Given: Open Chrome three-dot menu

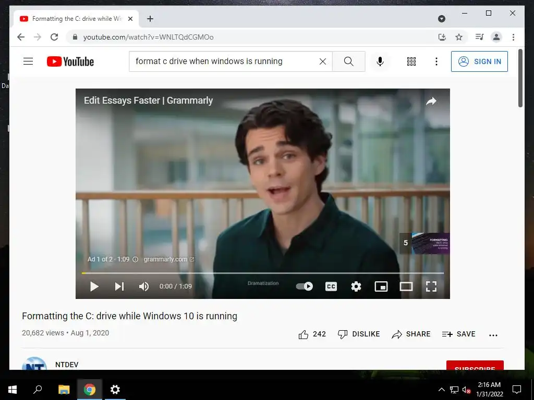Looking at the screenshot, I should [513, 37].
